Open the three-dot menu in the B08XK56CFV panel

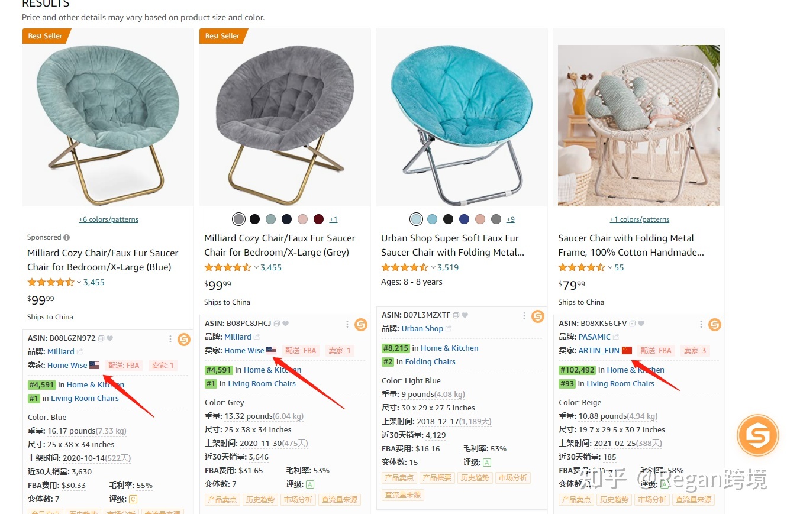coord(701,324)
